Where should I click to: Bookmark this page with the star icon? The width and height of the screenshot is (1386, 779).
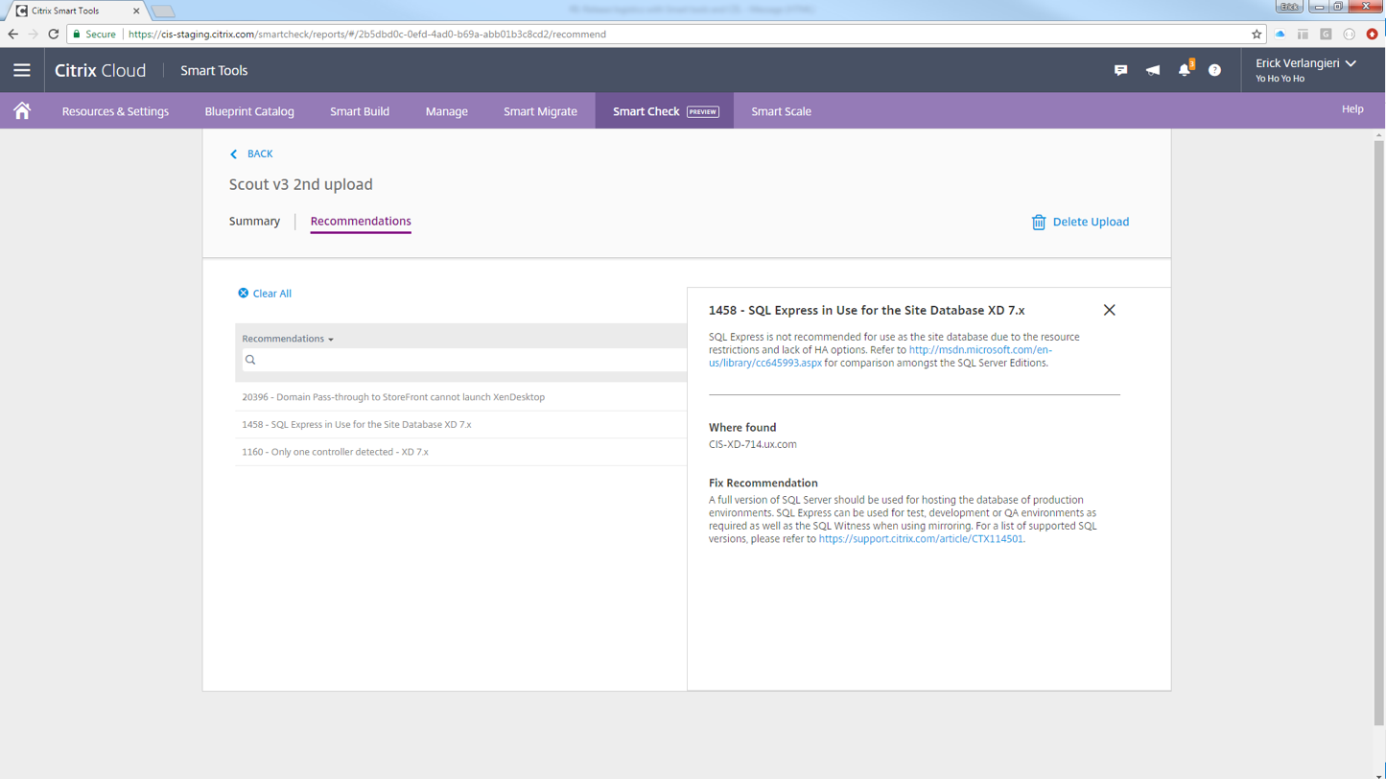pos(1257,34)
